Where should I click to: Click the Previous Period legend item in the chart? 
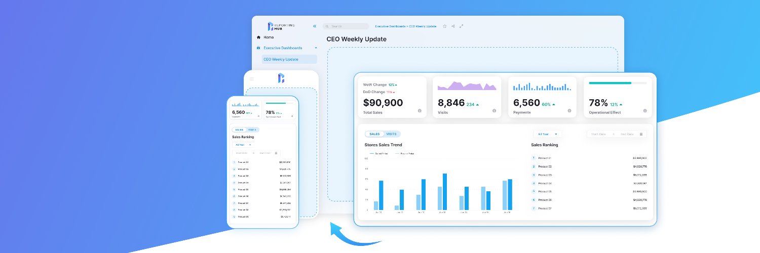(x=403, y=153)
